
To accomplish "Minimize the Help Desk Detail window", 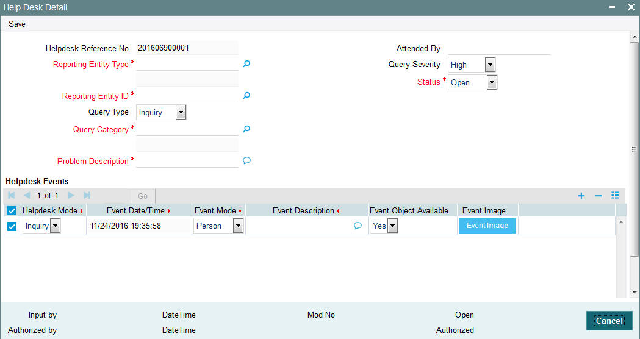I will click(x=613, y=7).
